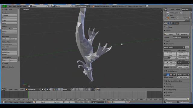
Task: Open the Render menu
Action: click(x=19, y=6)
